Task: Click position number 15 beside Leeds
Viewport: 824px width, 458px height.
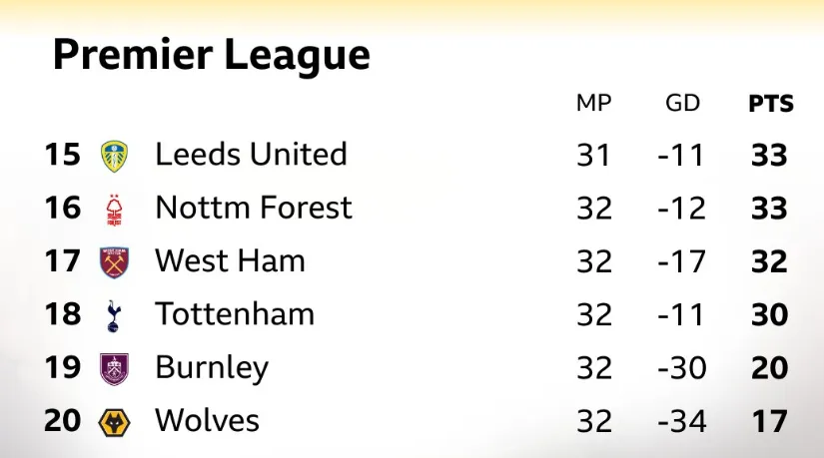Action: click(62, 155)
